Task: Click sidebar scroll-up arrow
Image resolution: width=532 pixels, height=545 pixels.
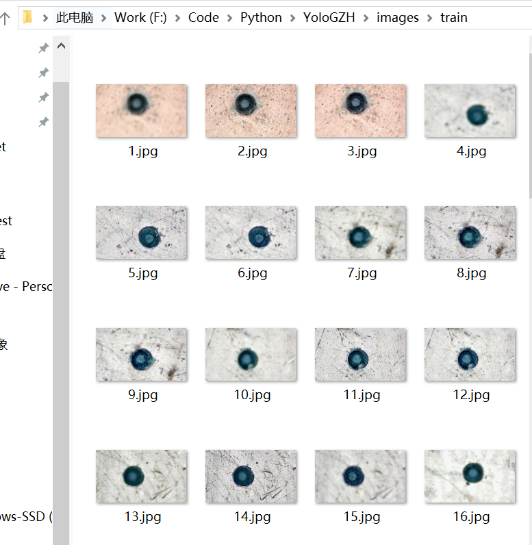Action: coord(61,47)
